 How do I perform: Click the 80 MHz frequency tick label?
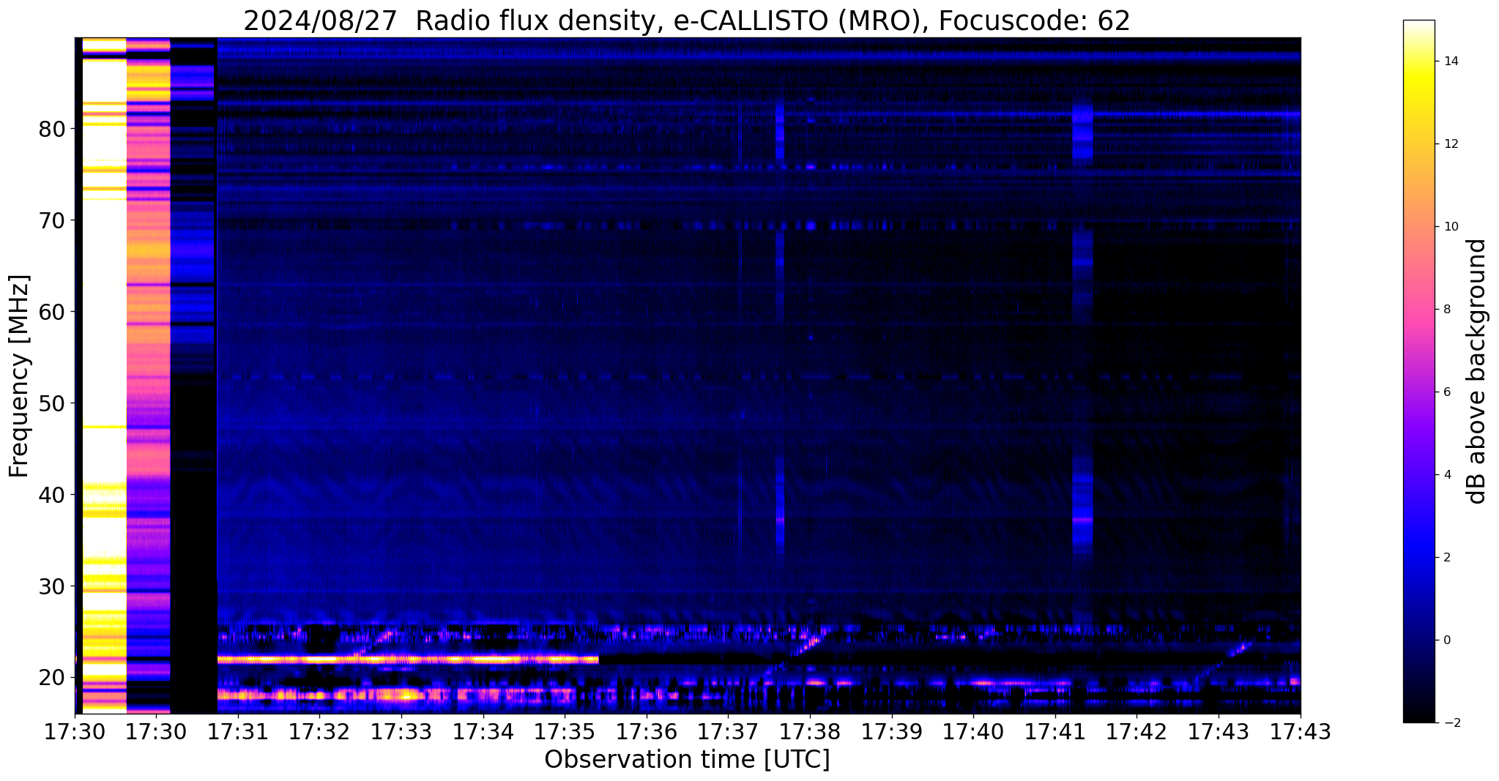[52, 130]
